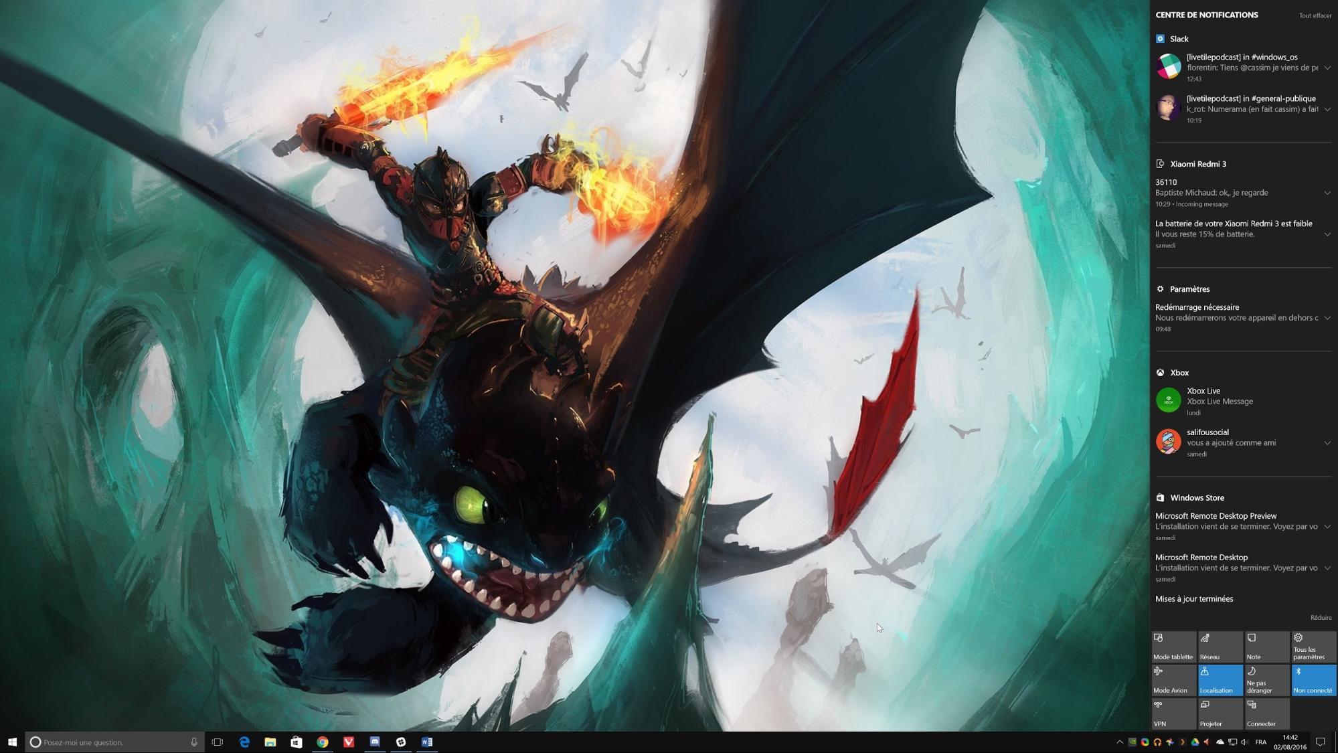This screenshot has height=753, width=1338.
Task: Expand the 36110 Baptiste Michaud message
Action: pyautogui.click(x=1327, y=193)
